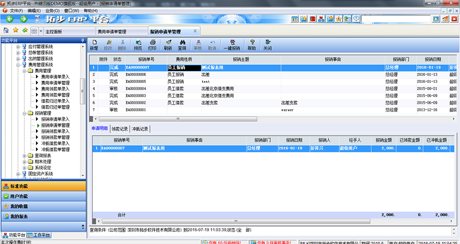Click the 一键报销 toolbar icon
The width and height of the screenshot is (460, 244).
tap(232, 44)
